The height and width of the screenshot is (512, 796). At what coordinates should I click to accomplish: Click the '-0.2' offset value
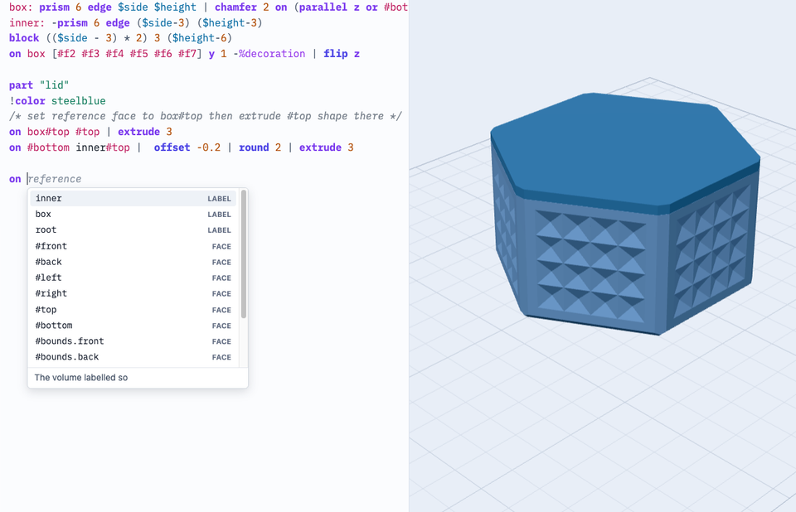(x=209, y=147)
